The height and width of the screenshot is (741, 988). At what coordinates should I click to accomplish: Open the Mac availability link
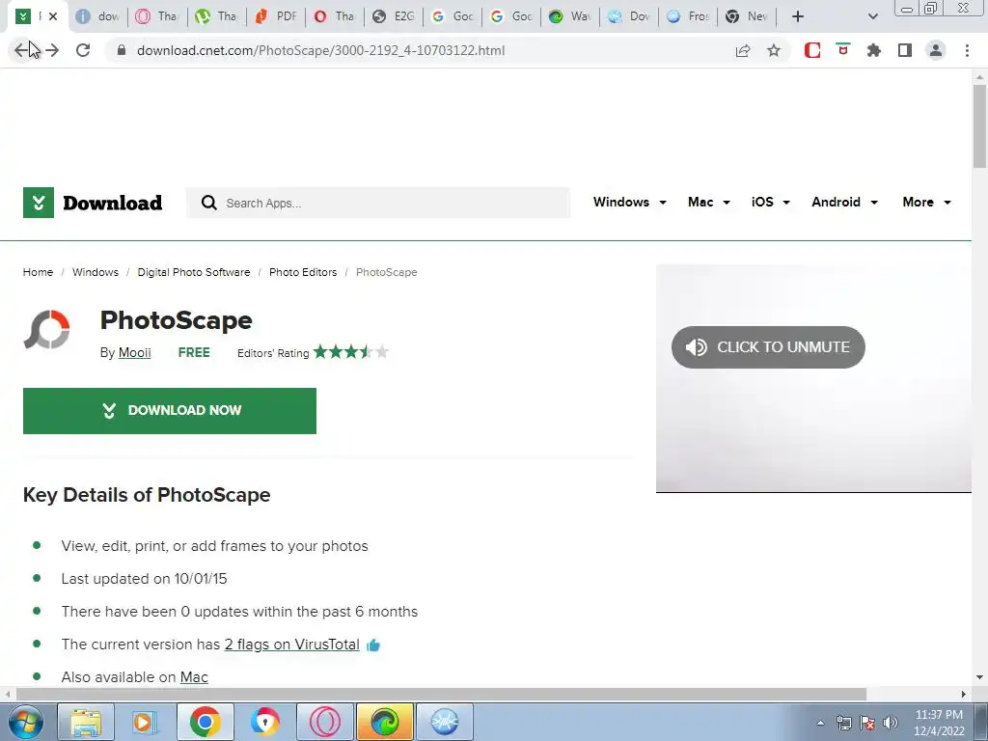tap(194, 677)
